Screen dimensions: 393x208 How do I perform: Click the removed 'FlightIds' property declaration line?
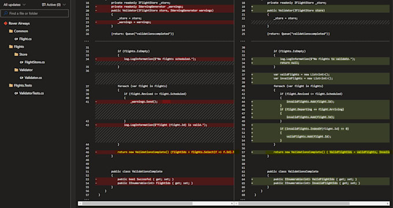(x=164, y=183)
